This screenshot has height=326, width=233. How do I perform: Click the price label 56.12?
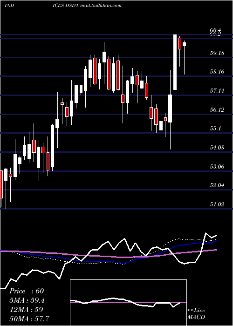(x=217, y=109)
